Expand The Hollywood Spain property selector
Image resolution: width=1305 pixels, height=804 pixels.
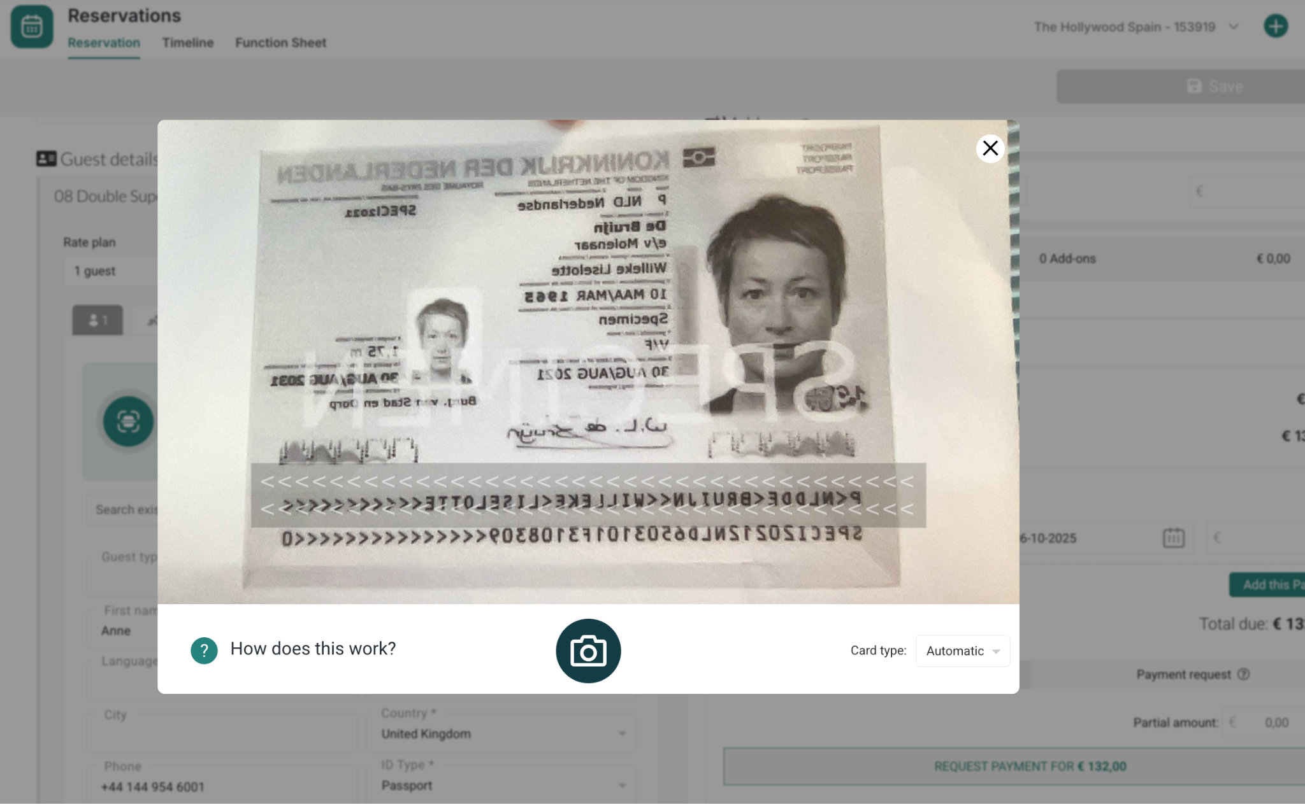[1135, 27]
